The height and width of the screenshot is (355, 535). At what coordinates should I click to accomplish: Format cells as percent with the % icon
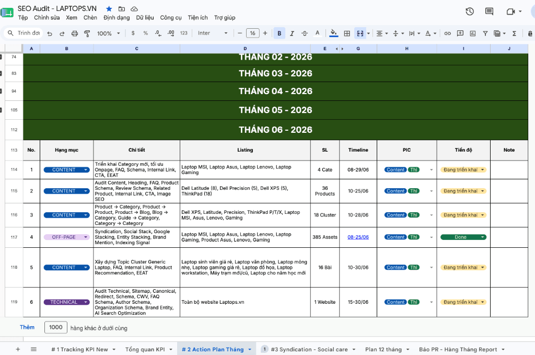[x=146, y=33]
